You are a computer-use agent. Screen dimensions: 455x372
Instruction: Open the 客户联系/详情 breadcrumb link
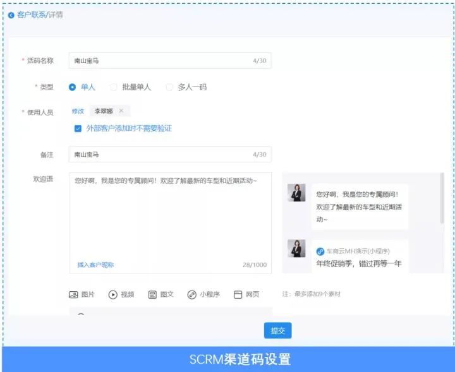point(40,15)
